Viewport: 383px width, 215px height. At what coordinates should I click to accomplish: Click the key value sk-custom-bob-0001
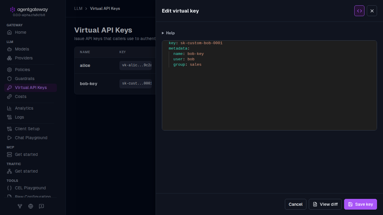coord(201,43)
